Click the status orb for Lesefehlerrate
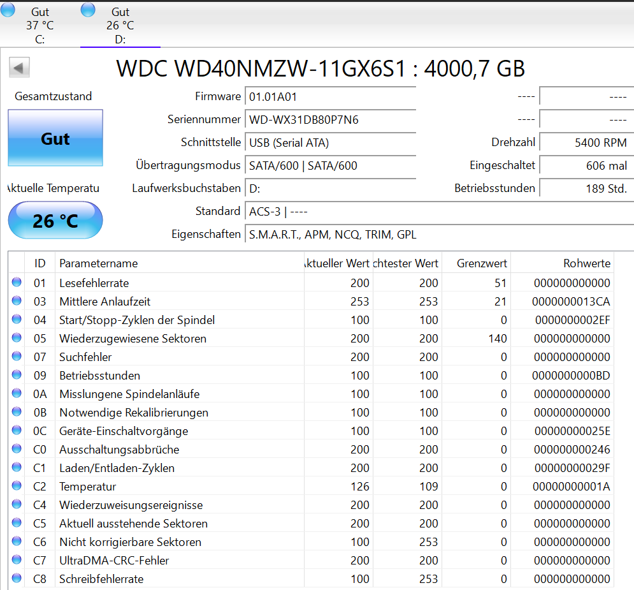The image size is (634, 590). tap(17, 282)
